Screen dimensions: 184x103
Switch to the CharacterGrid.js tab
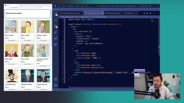(x=114, y=13)
